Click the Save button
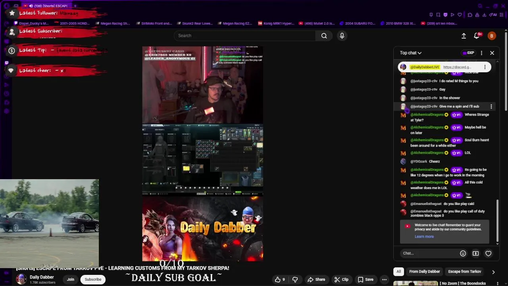 point(365,280)
